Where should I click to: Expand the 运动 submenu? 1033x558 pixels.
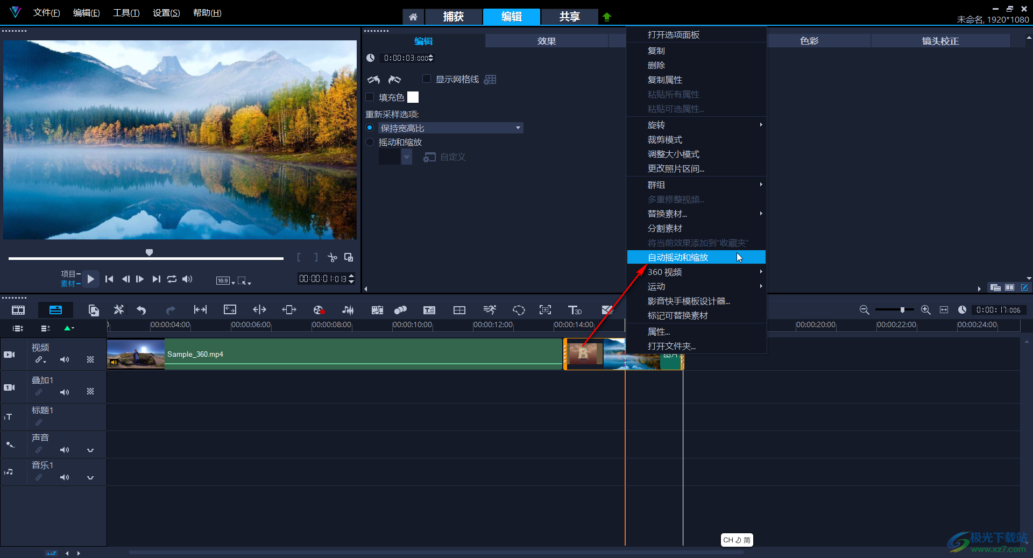point(696,286)
